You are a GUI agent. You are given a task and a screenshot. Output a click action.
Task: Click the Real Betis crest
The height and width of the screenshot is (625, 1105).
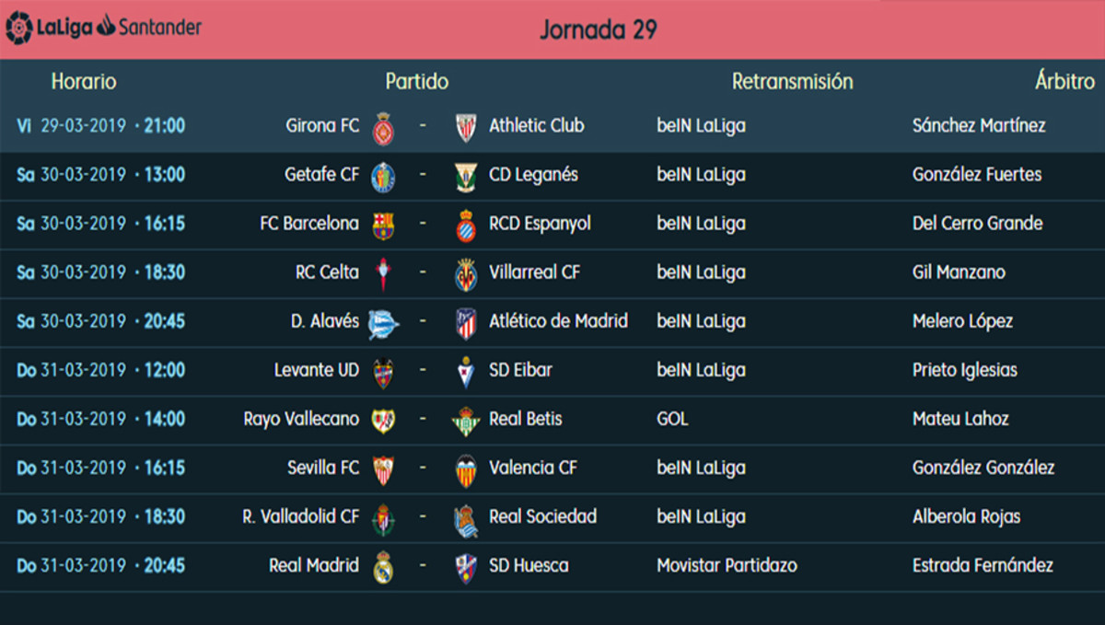466,421
